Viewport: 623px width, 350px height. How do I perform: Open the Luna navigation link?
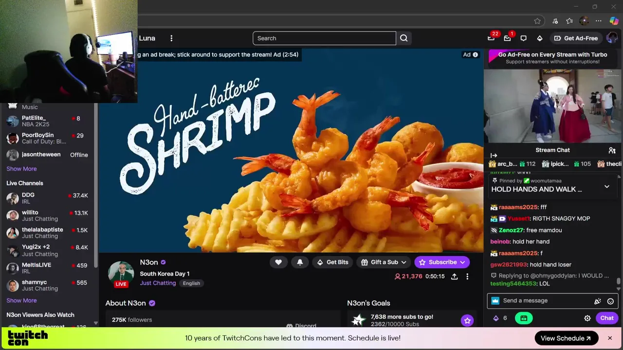(x=147, y=38)
